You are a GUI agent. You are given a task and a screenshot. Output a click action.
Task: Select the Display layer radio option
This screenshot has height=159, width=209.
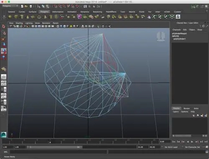[176, 108]
